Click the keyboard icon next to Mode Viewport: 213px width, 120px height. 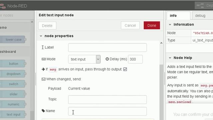(x=44, y=59)
